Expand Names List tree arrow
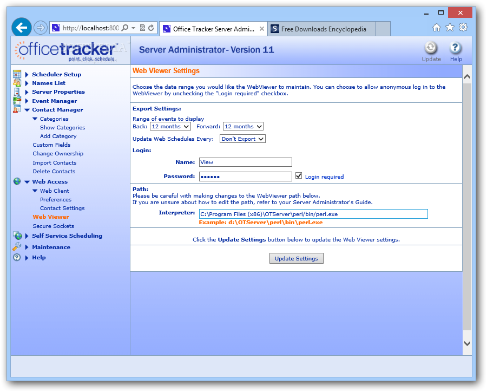This screenshot has height=392, width=487. point(27,83)
